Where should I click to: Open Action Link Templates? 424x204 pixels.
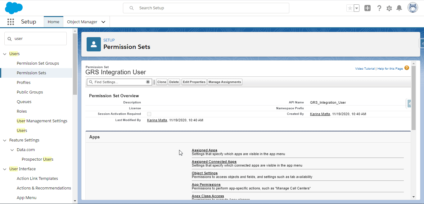point(37,179)
